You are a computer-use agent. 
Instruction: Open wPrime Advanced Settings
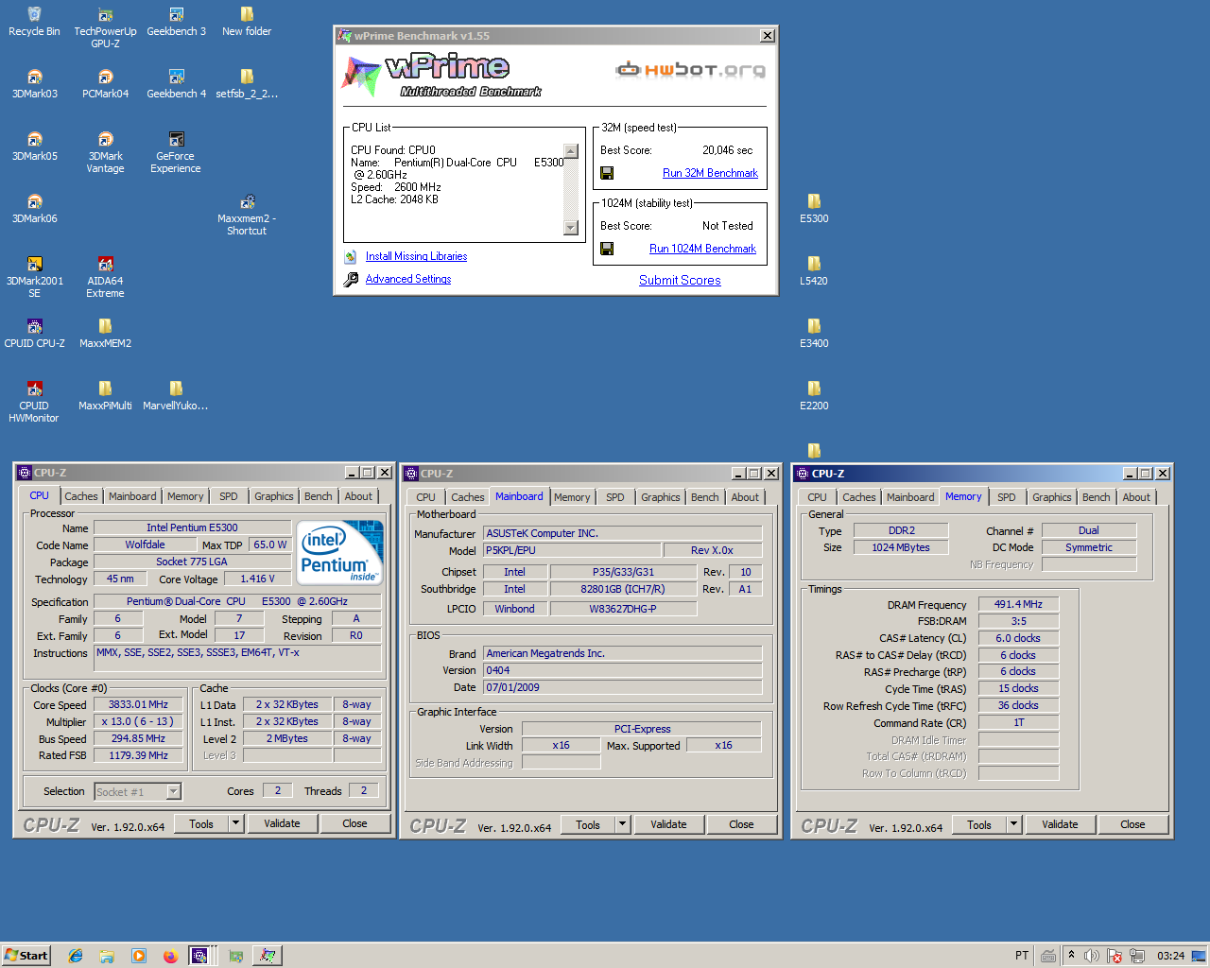pos(408,279)
